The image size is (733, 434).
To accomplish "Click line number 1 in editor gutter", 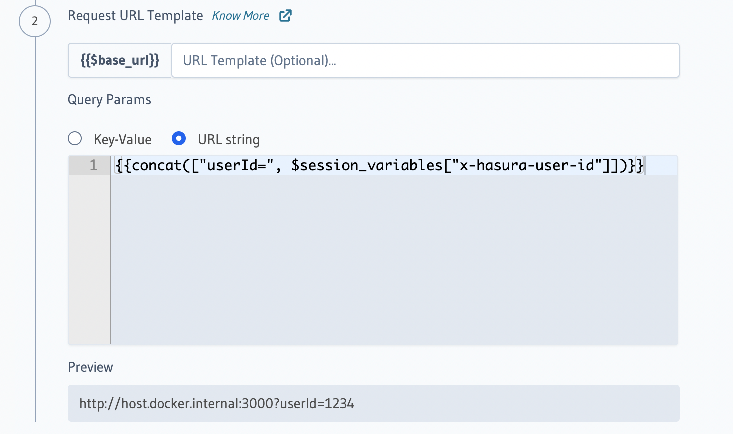I will [x=93, y=165].
